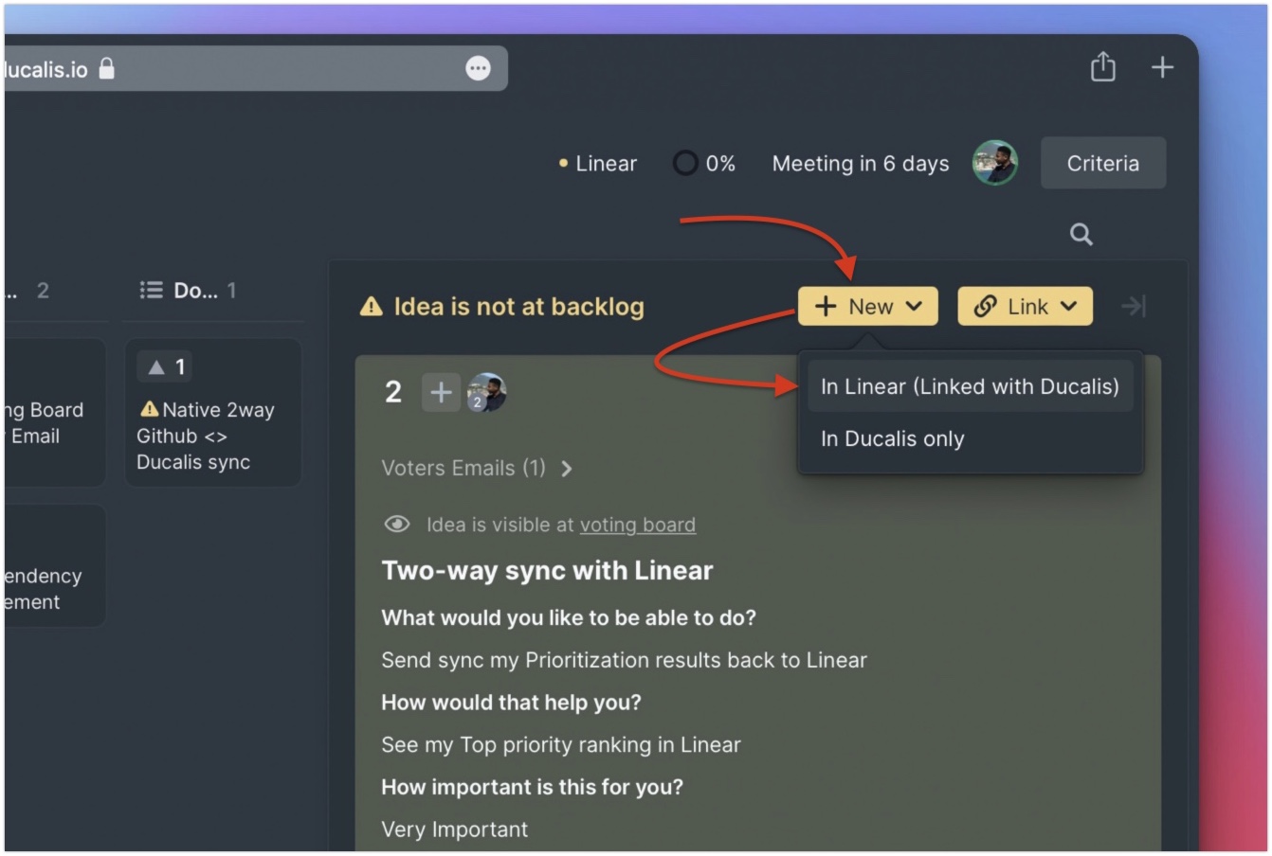
Task: Open a new browser tab with plus icon
Action: [x=1162, y=67]
